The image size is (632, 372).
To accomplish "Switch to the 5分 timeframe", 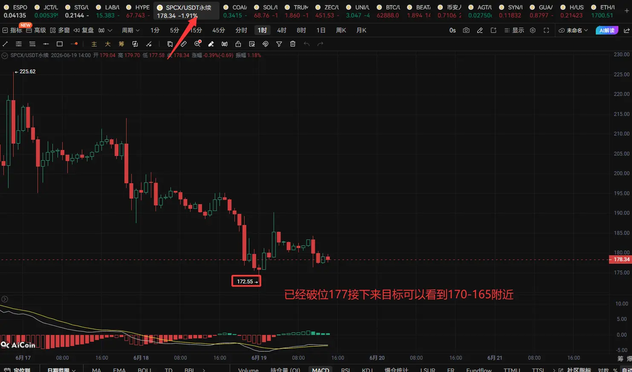I will point(175,30).
